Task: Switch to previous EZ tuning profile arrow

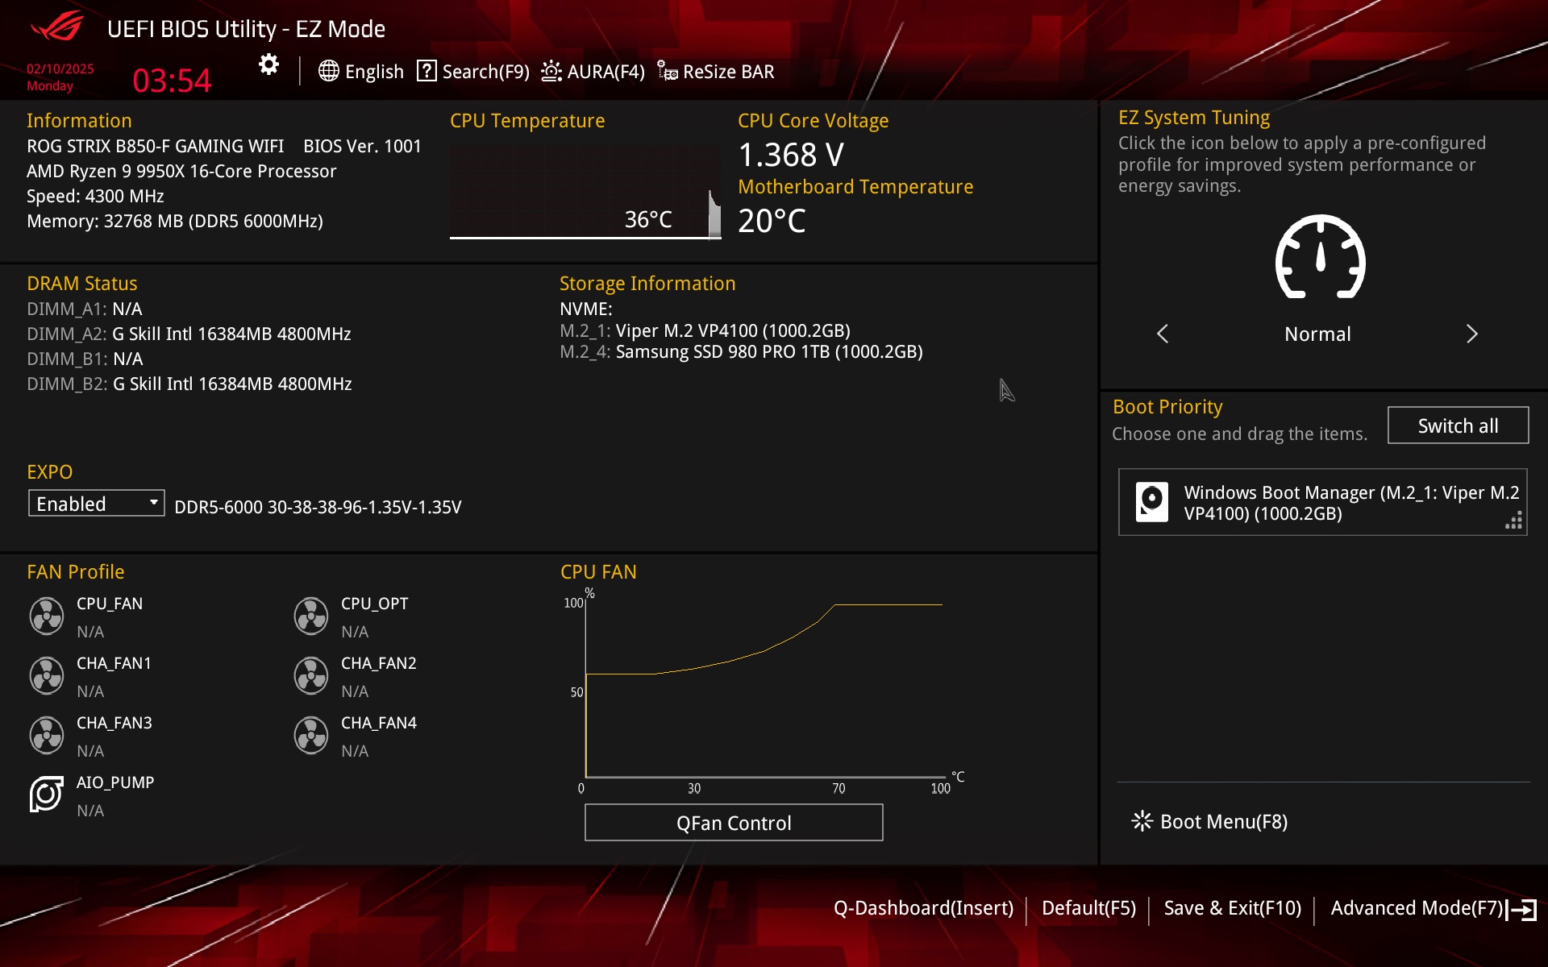Action: 1163,334
